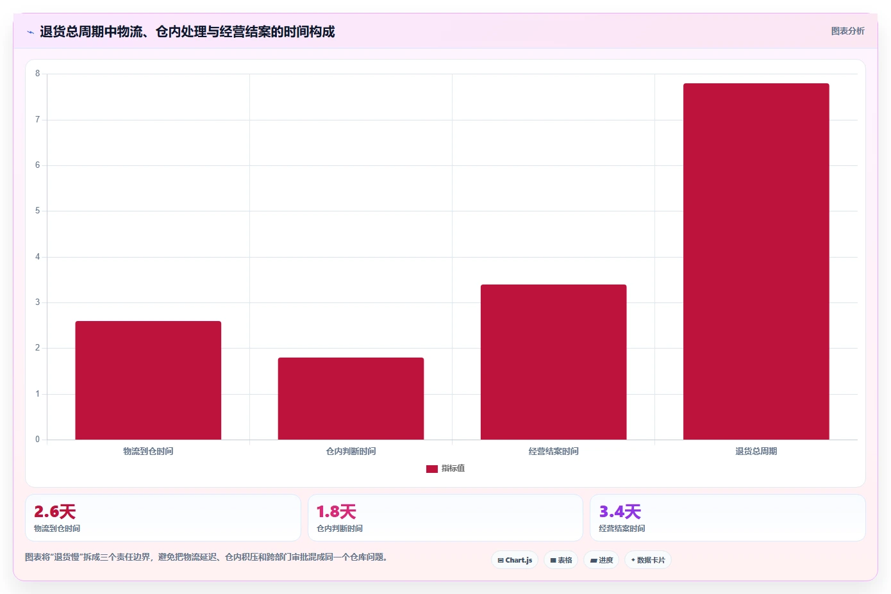
Task: Click the x-axis label 退货总周期
Action: 756,452
